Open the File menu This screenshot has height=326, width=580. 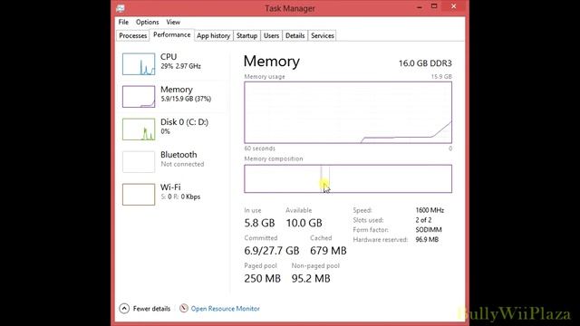123,22
